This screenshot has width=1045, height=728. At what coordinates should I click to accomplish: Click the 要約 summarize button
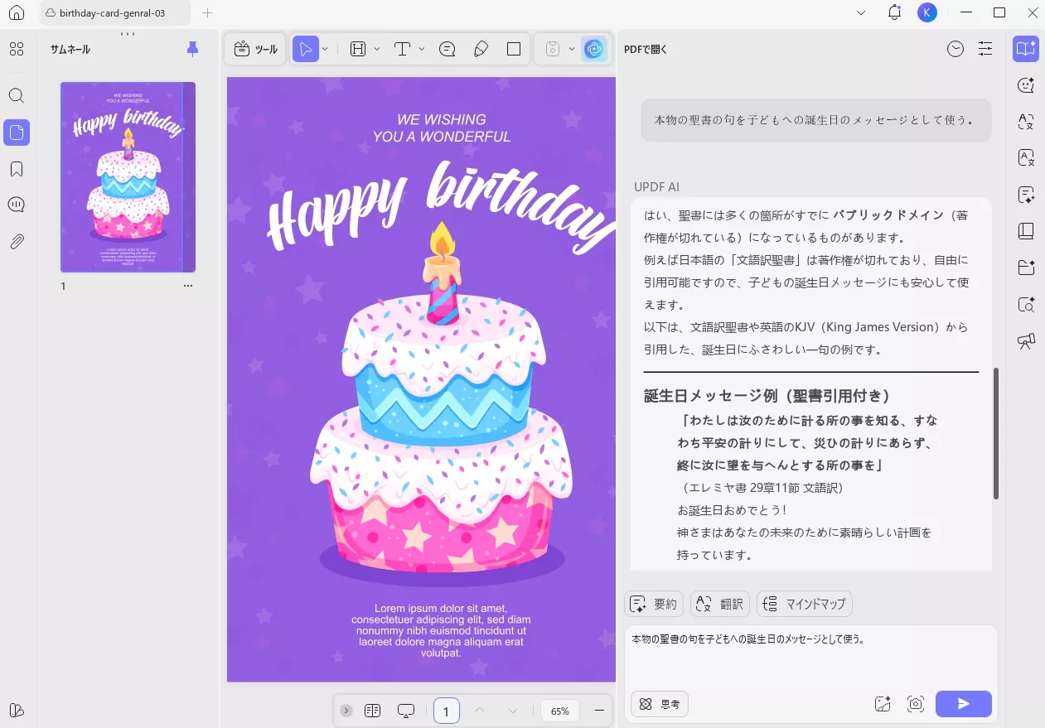click(x=654, y=604)
